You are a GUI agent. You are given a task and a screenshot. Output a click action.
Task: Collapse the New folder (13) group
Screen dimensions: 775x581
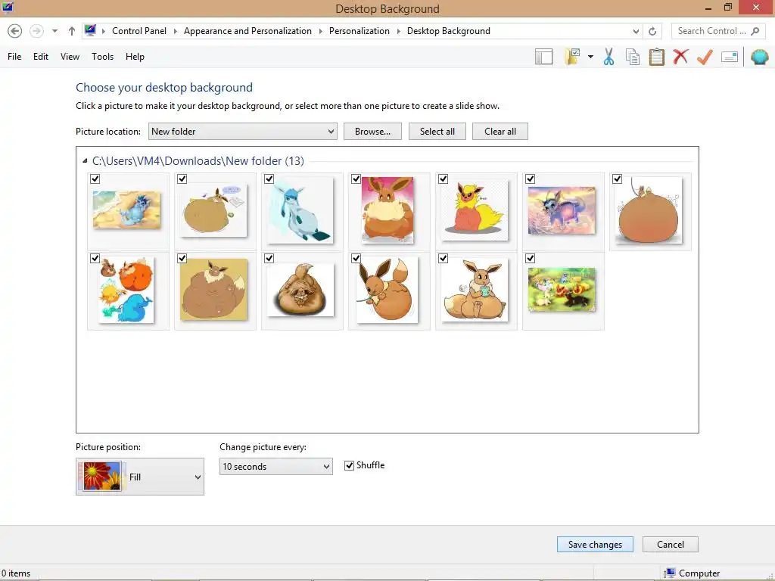tap(85, 160)
